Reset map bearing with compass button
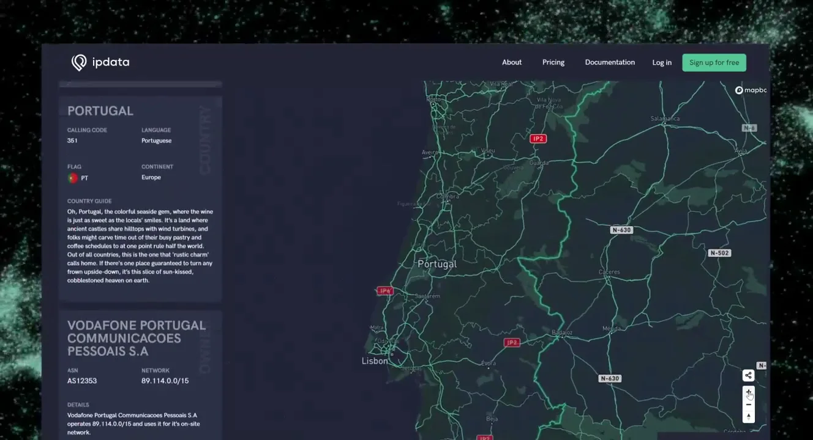 click(748, 417)
